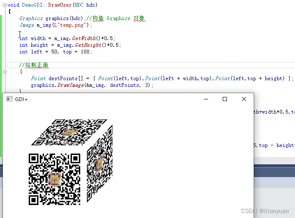The image size is (295, 218).
Task: Click the "DemoGDI" class name
Action: [x=32, y=5]
